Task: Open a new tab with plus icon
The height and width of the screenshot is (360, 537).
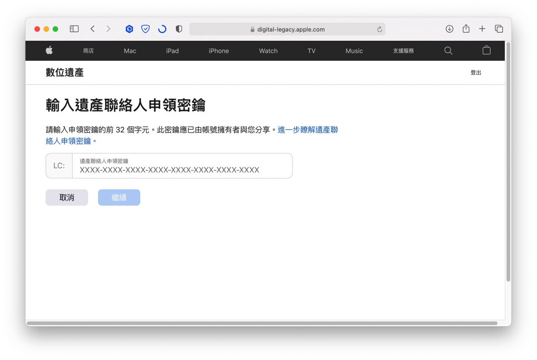Action: pyautogui.click(x=482, y=29)
